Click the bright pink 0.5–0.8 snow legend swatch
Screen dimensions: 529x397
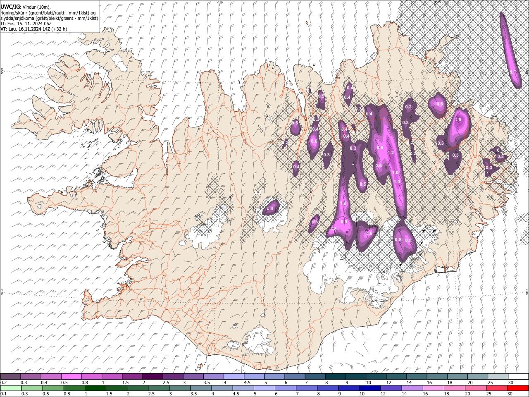tap(71, 377)
